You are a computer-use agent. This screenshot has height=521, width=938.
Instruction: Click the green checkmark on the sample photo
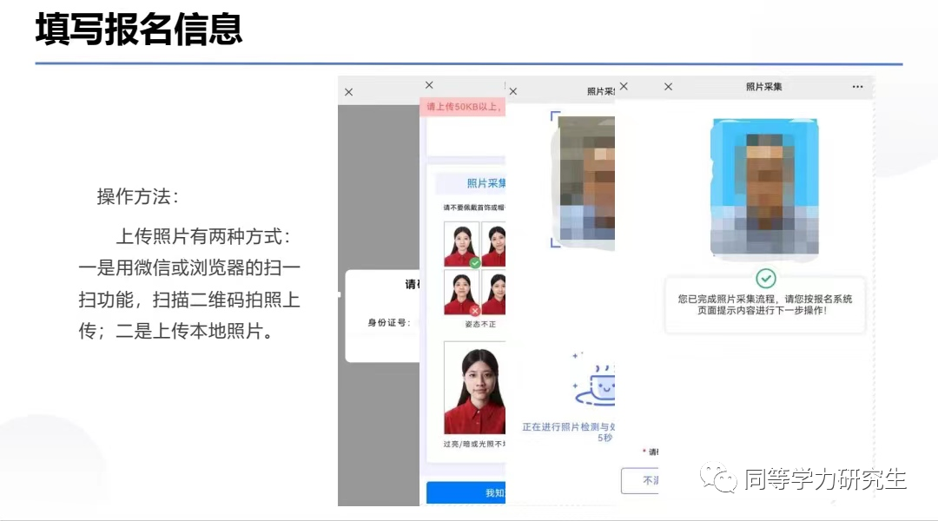pyautogui.click(x=474, y=262)
